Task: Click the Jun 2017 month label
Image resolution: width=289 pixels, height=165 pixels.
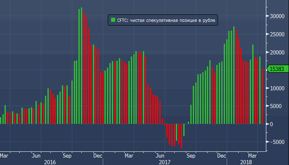Action: pyautogui.click(x=160, y=156)
